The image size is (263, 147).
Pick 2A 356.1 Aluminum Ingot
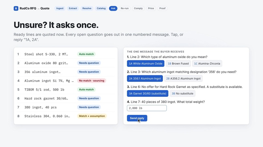[145, 79]
